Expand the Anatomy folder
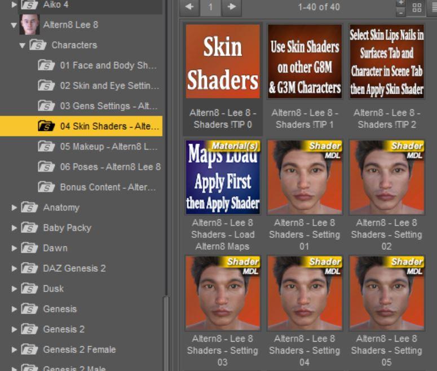437x371 pixels. click(x=14, y=207)
